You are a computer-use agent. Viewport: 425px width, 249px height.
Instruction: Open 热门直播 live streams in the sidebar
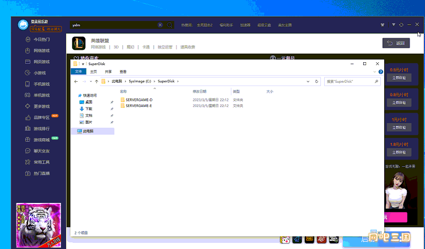[38, 173]
